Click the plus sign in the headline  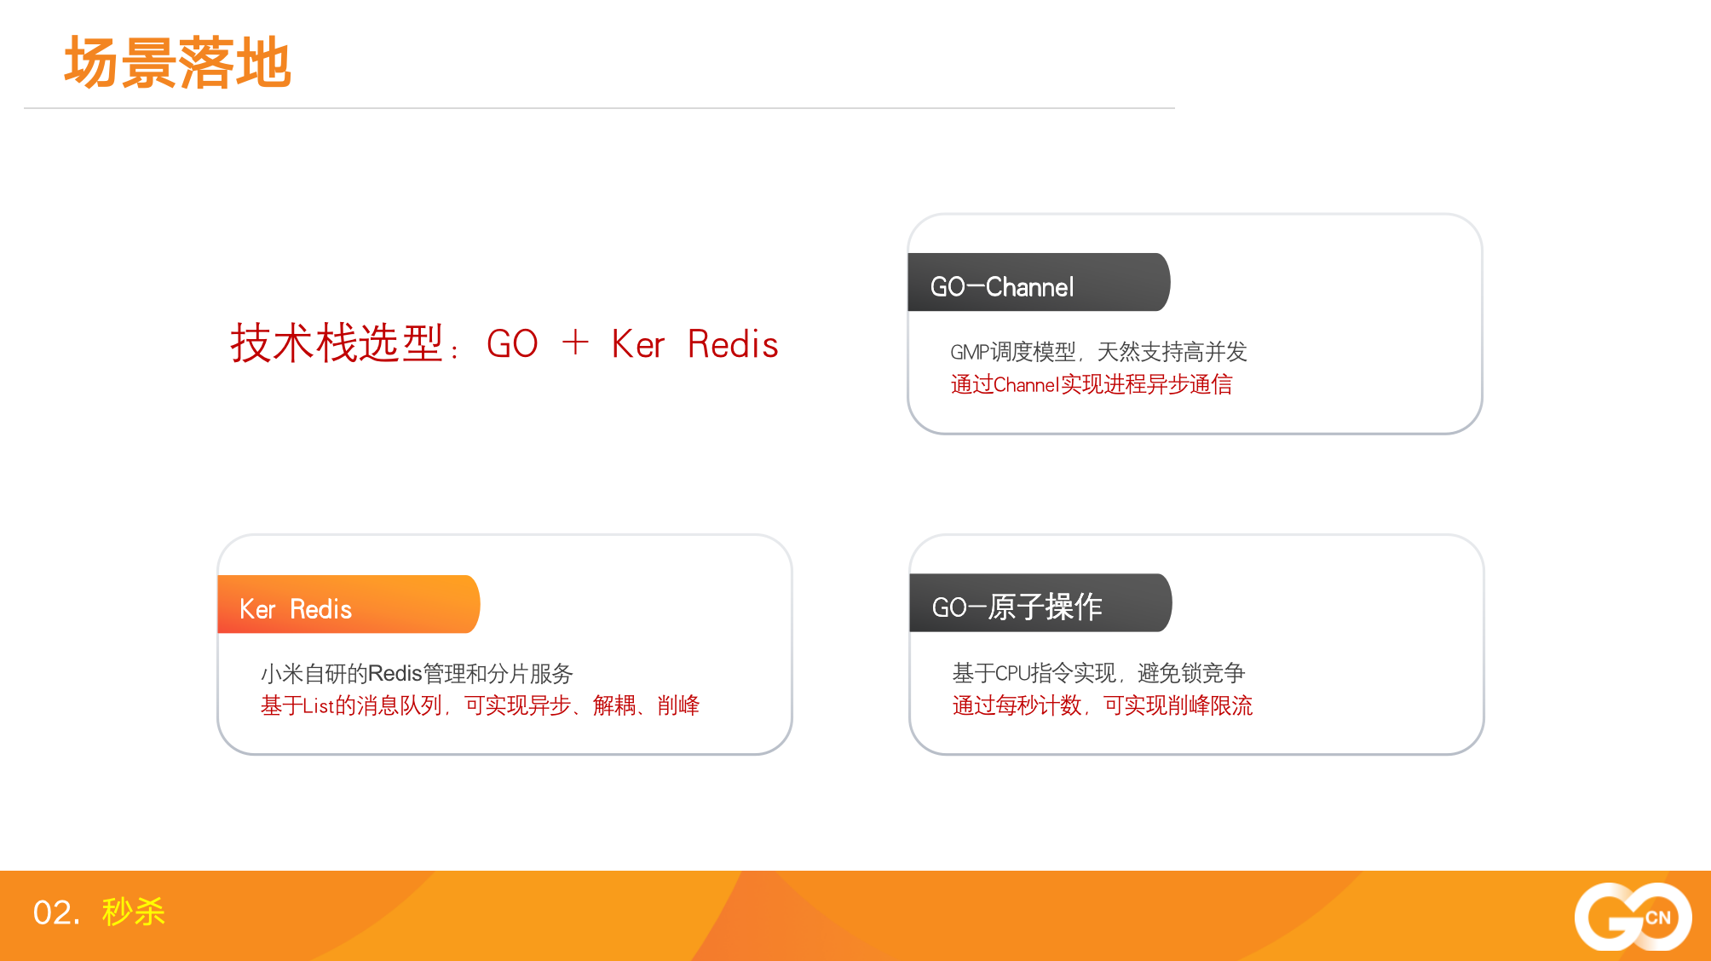tap(576, 343)
